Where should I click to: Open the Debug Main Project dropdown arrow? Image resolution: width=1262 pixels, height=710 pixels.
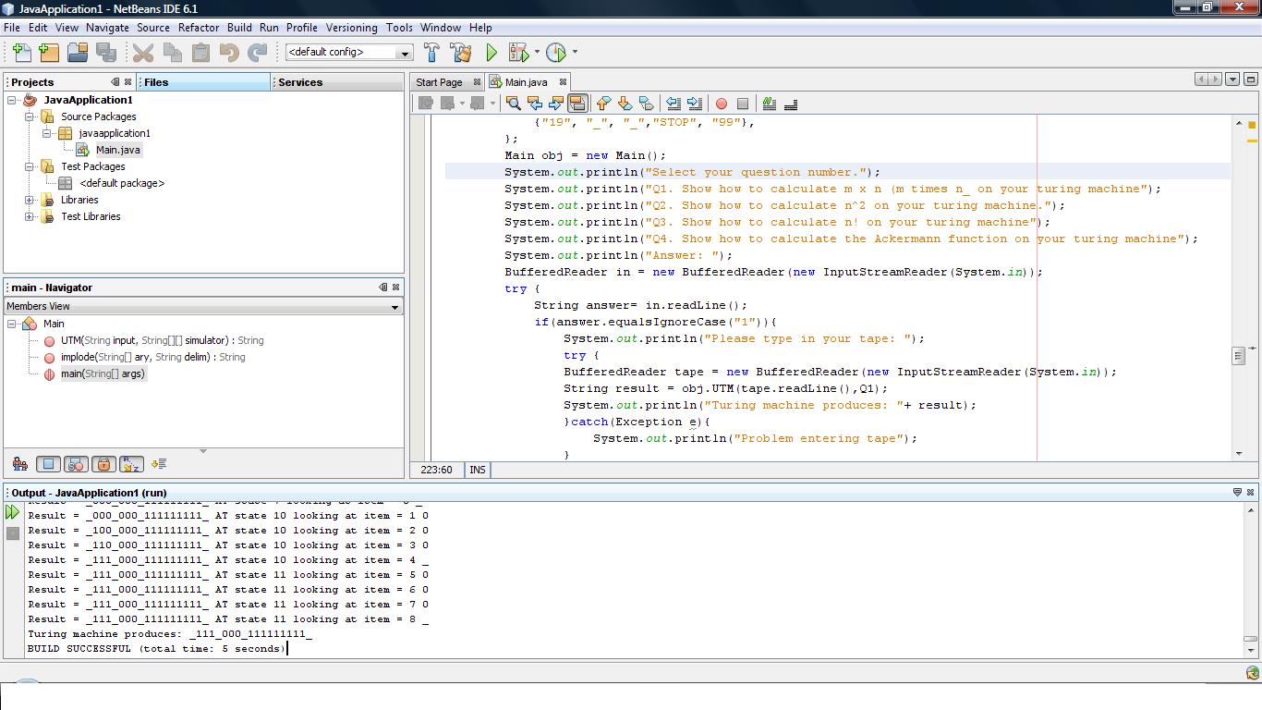[537, 53]
